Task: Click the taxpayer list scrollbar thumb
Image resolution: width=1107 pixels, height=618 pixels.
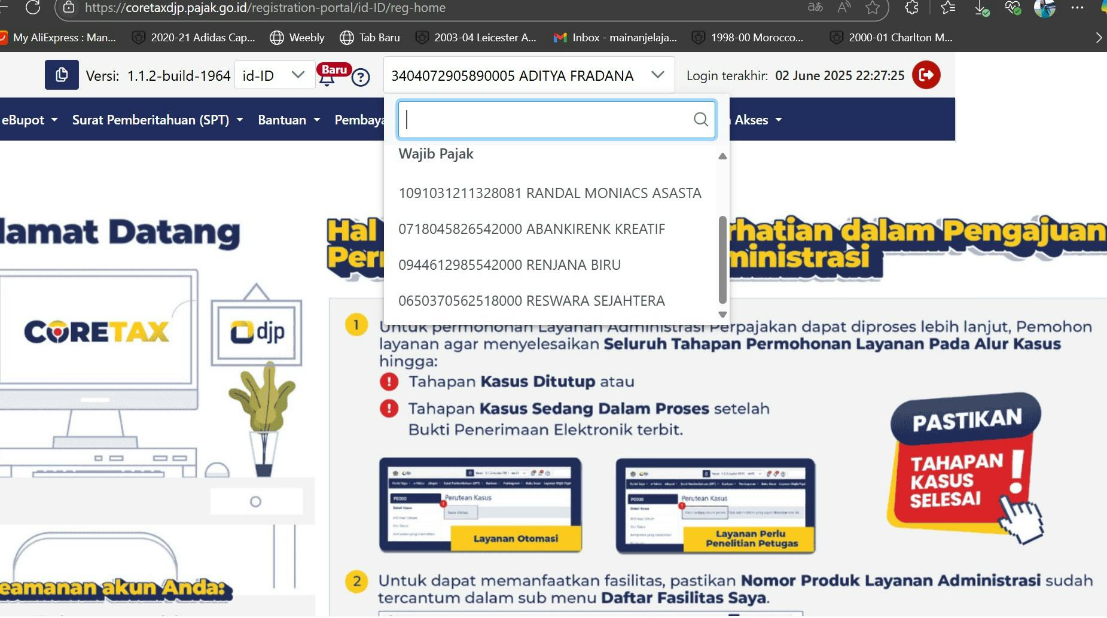Action: pos(722,260)
